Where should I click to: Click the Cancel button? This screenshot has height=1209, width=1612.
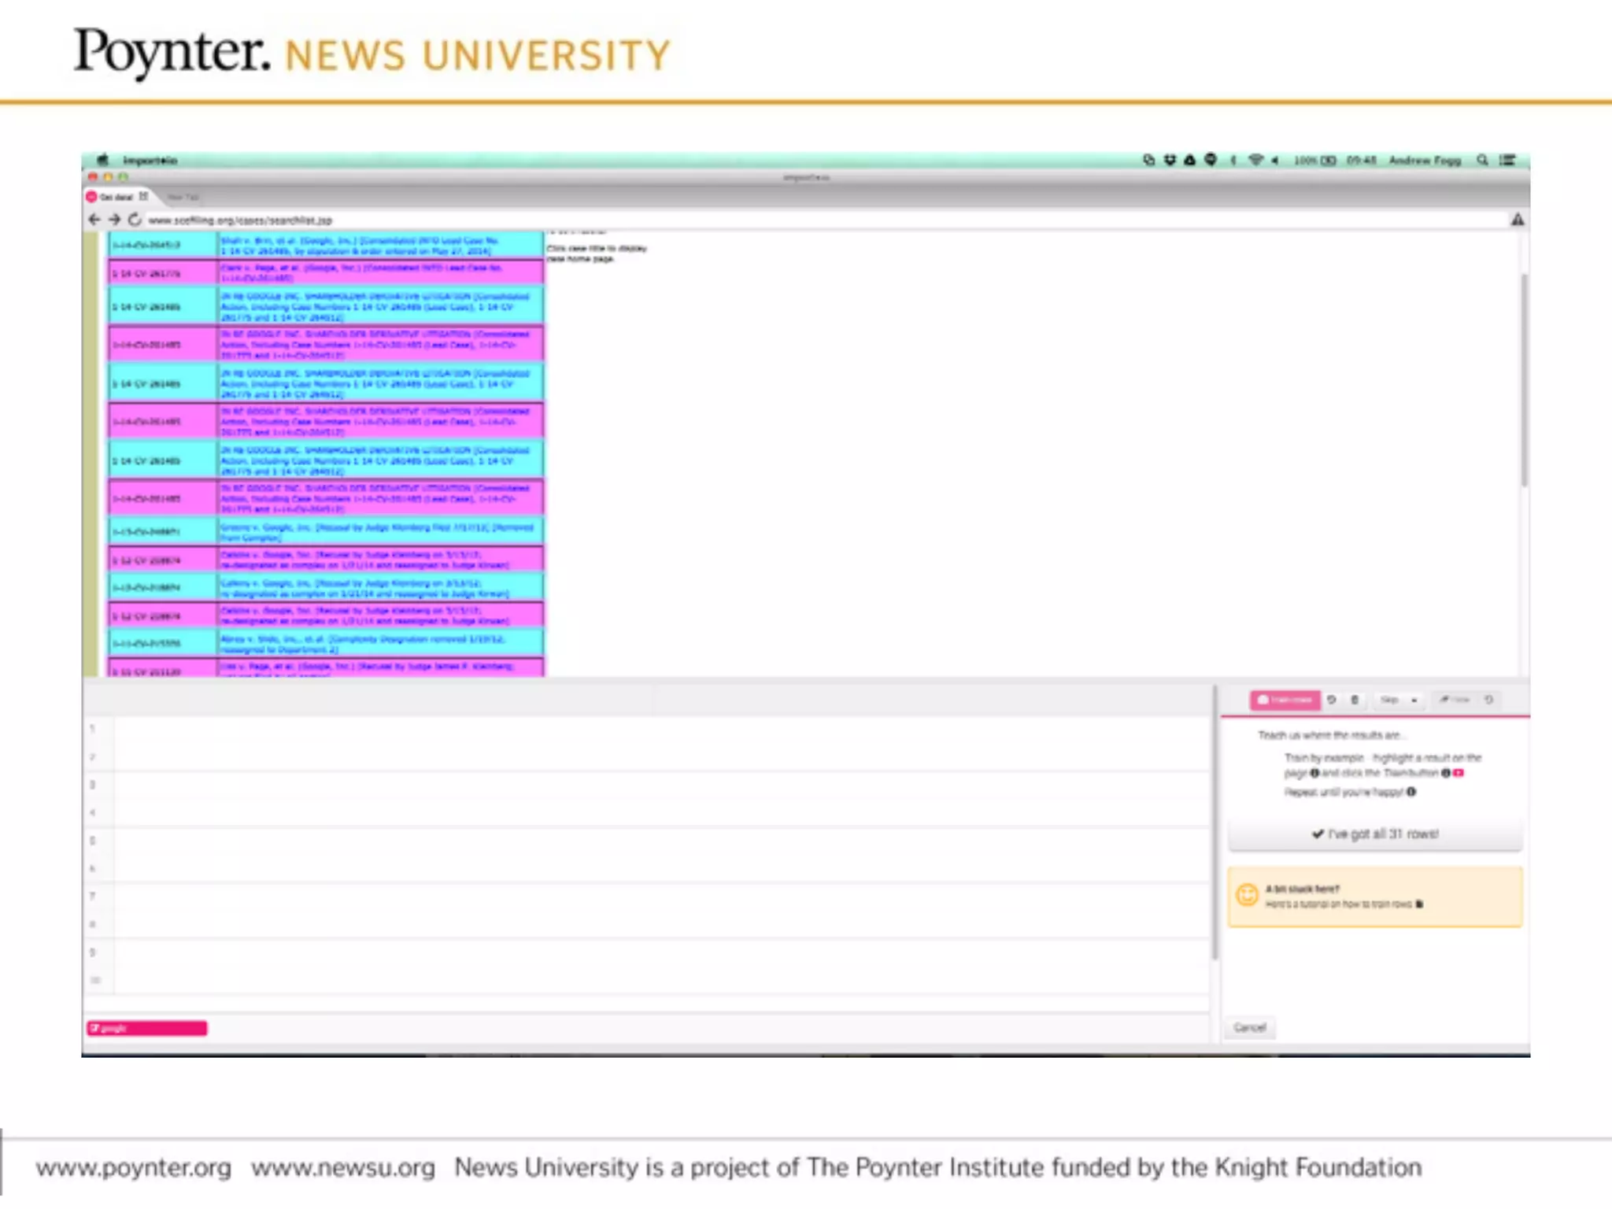tap(1250, 1028)
